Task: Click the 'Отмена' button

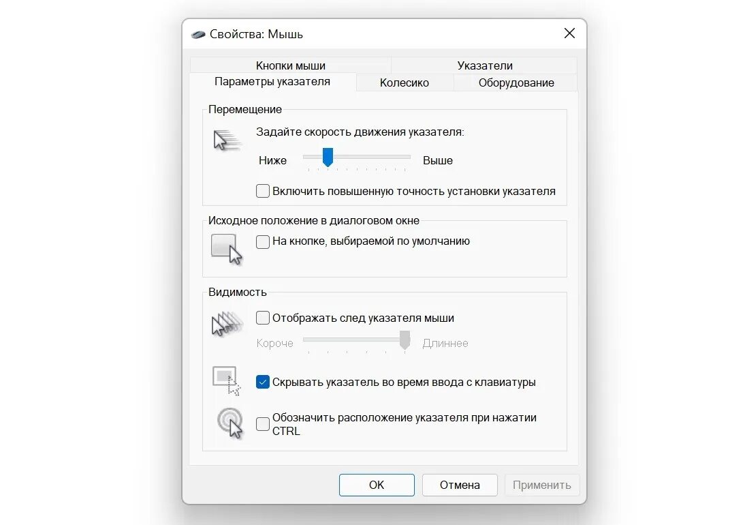Action: pyautogui.click(x=460, y=485)
